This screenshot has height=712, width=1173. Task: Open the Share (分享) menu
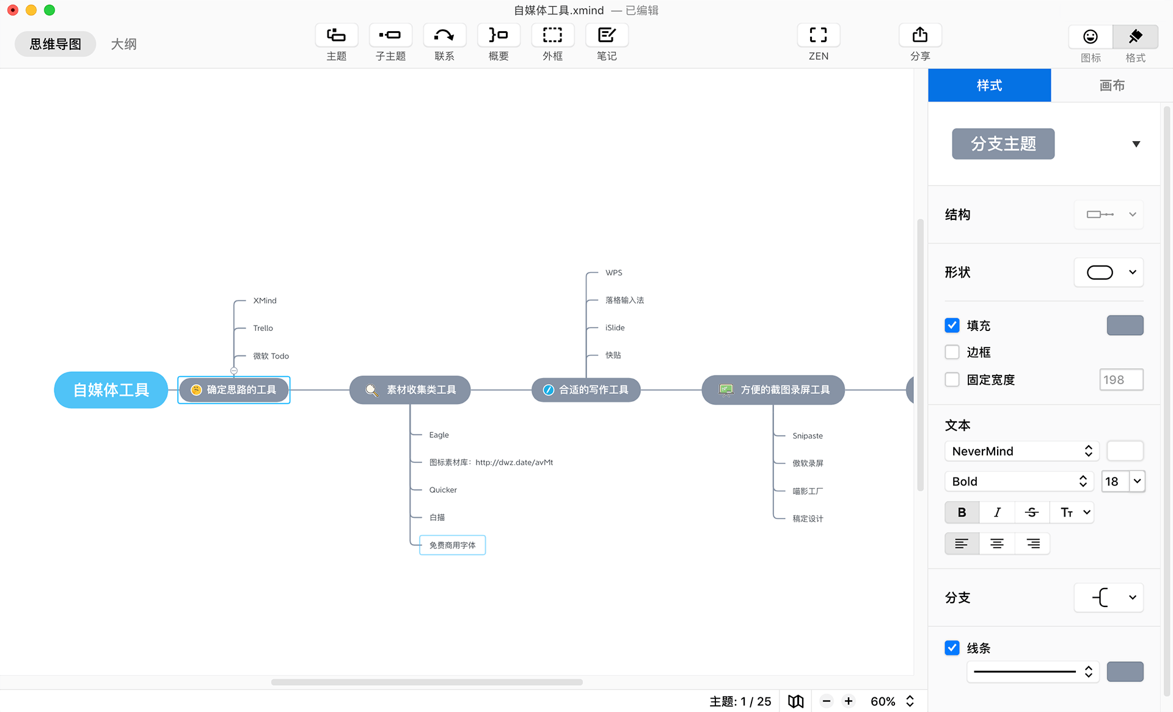coord(919,35)
